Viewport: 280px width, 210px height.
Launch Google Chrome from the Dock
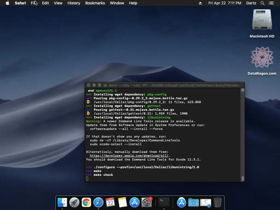[x=86, y=202]
